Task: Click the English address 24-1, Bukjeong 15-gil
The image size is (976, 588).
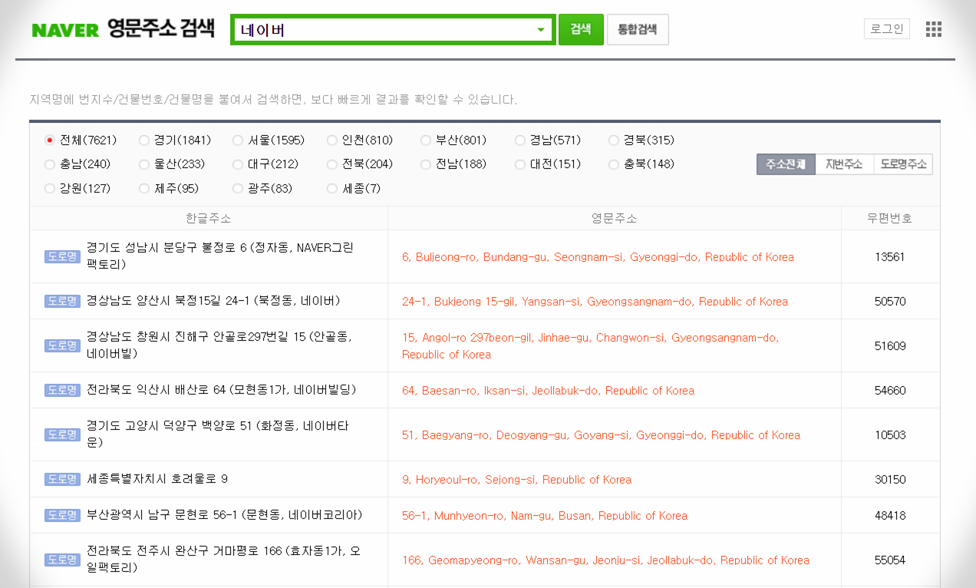Action: point(595,302)
